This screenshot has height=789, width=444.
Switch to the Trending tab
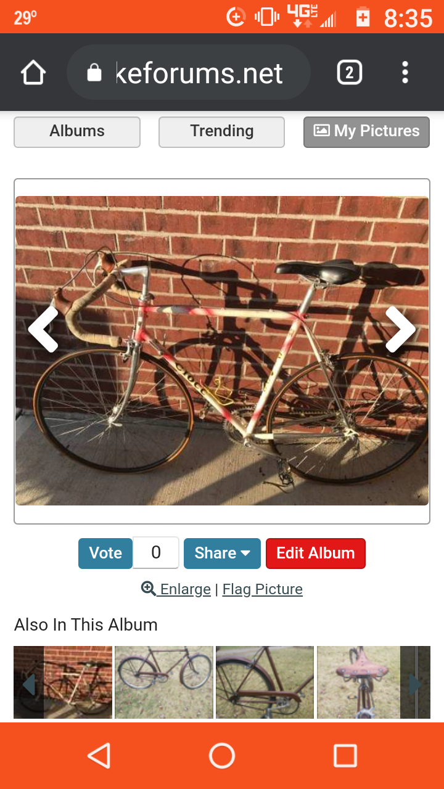pos(222,132)
